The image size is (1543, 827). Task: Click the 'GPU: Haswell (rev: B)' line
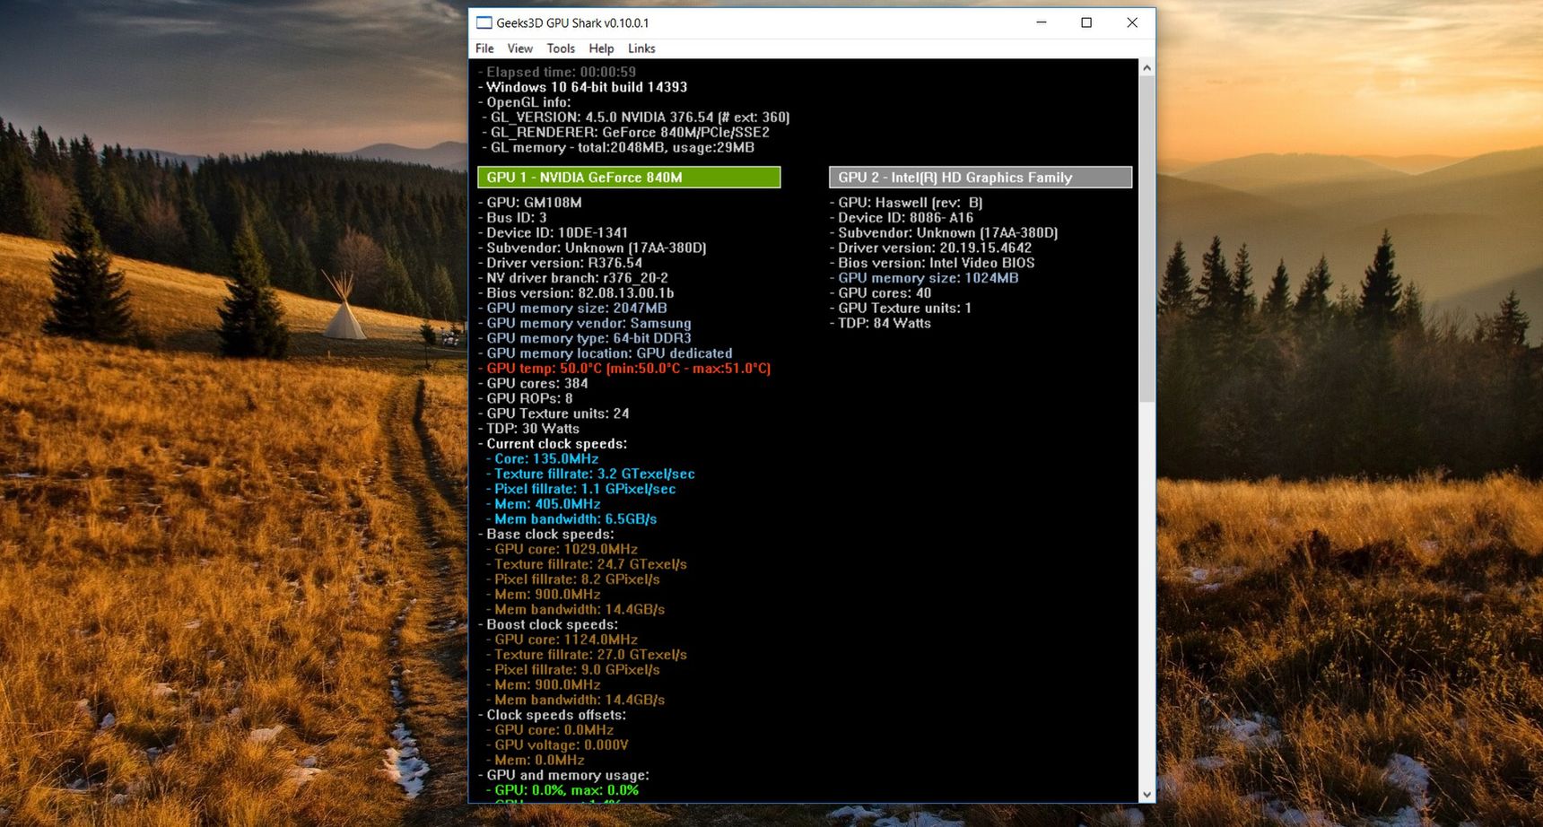point(906,203)
